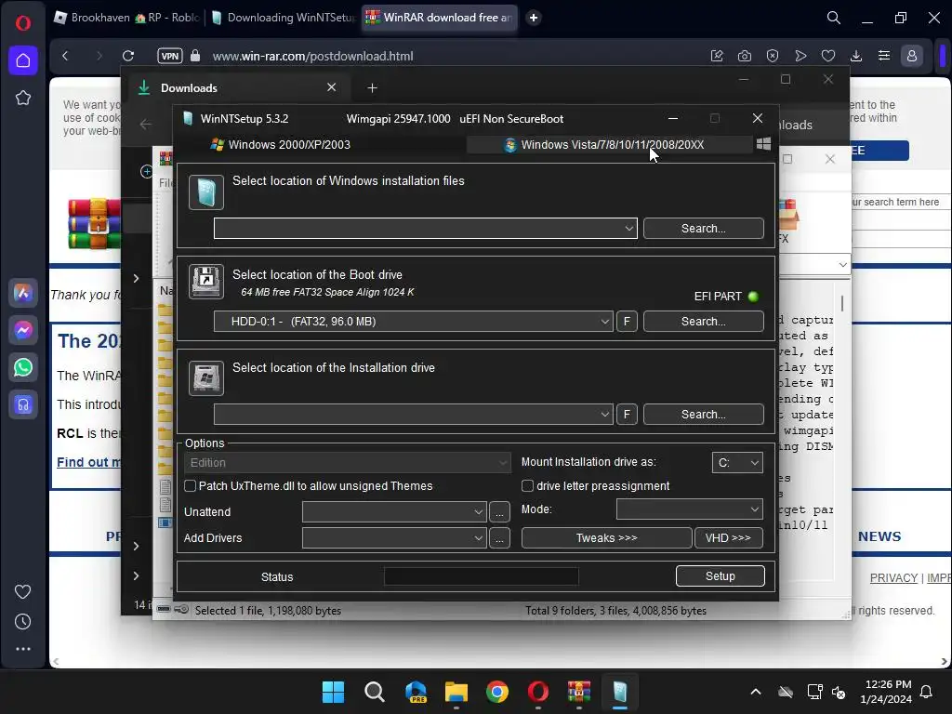Enable drive letter preassignment checkbox
The height and width of the screenshot is (714, 952).
click(528, 485)
